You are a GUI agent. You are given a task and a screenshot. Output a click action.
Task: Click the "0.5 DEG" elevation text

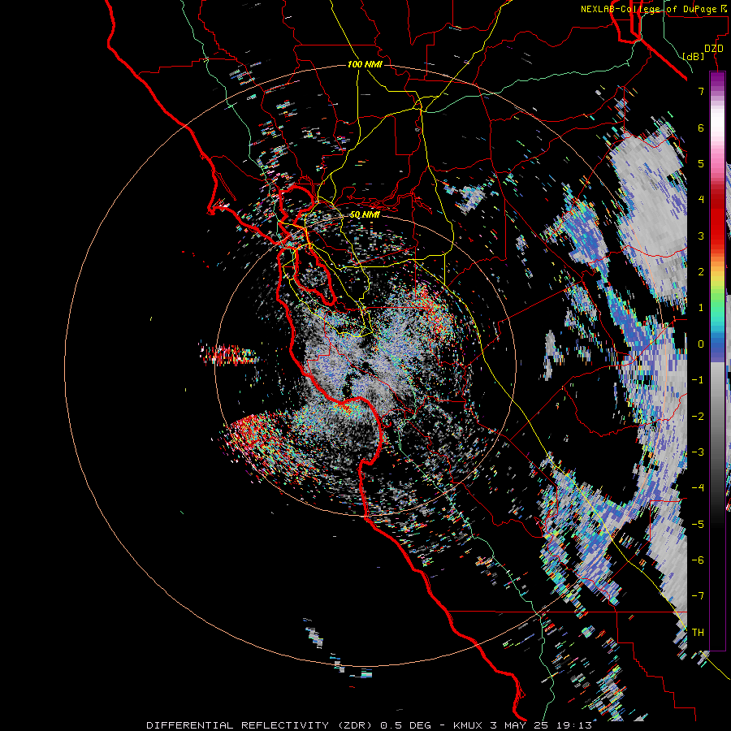coord(404,725)
